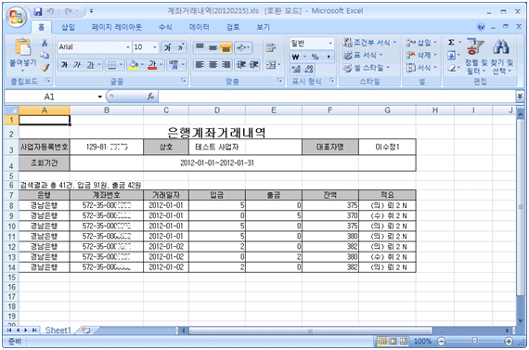Open the number format 일반 dropdown
Screen dimensions: 529x350
330,44
